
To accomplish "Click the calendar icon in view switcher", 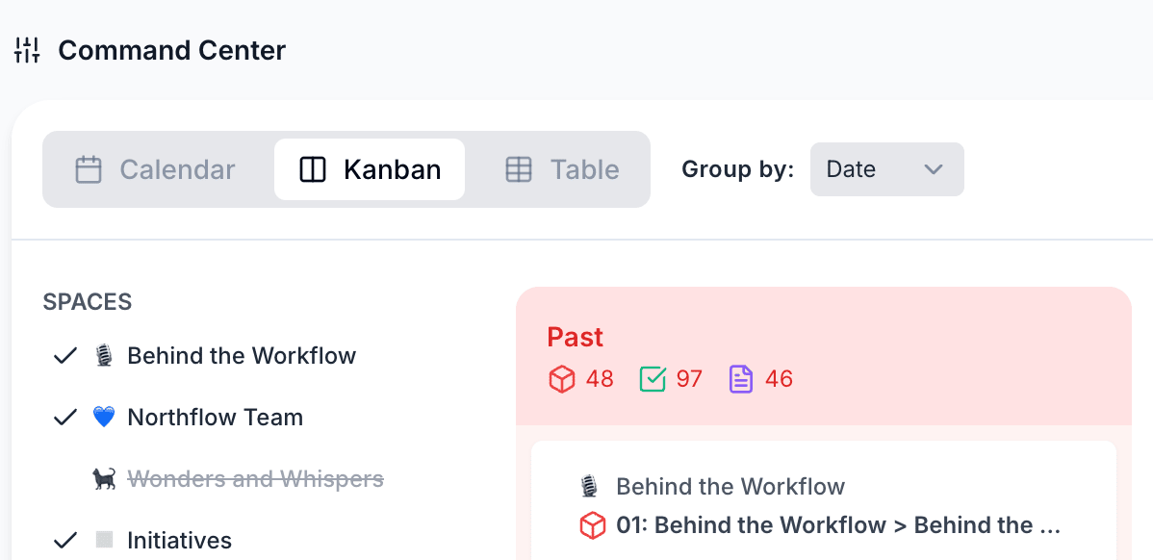I will (89, 169).
